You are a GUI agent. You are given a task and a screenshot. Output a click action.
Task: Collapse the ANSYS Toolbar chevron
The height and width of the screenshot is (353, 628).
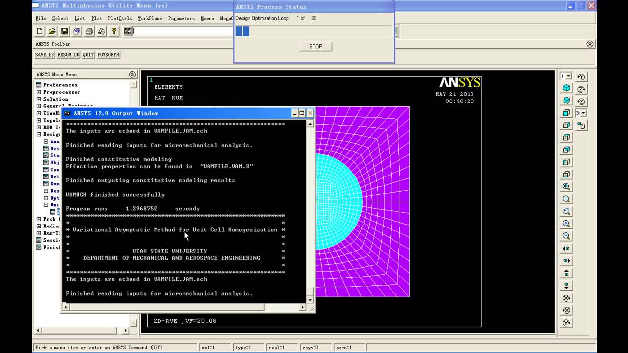(590, 44)
